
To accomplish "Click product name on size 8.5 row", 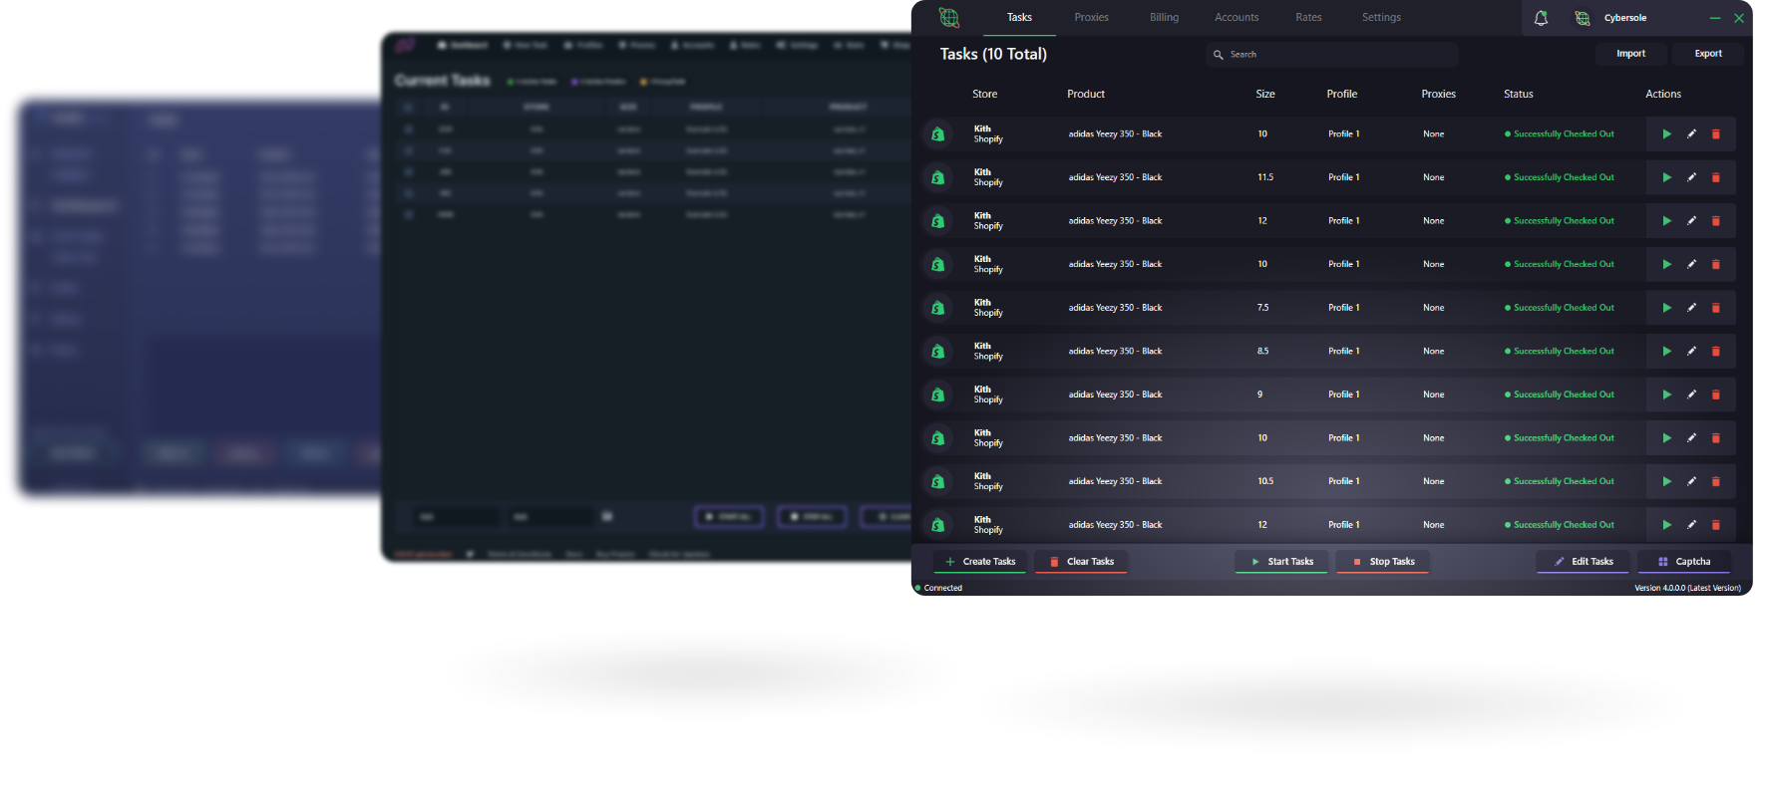I will pyautogui.click(x=1115, y=352).
